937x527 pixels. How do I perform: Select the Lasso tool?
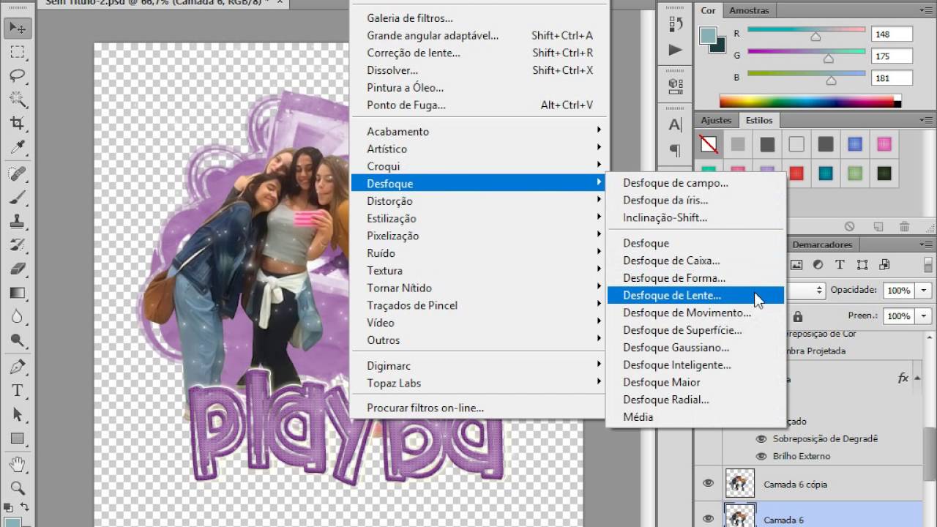click(x=18, y=76)
